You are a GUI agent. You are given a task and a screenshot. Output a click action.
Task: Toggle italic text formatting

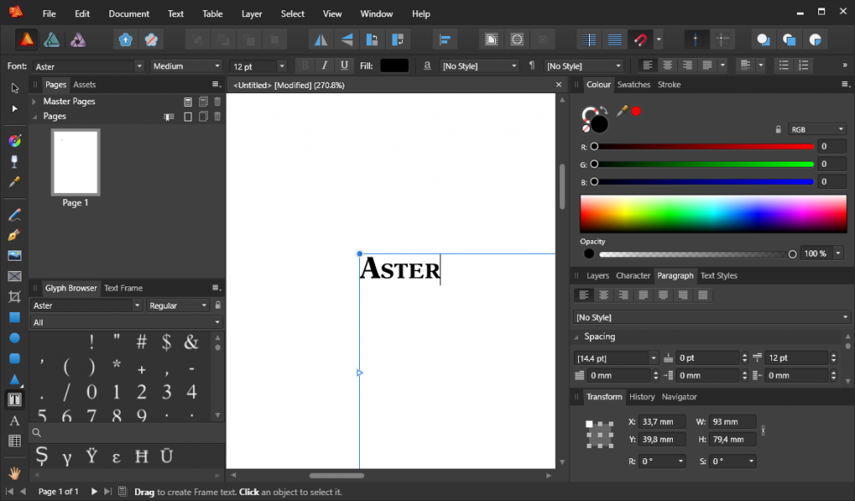click(x=325, y=66)
